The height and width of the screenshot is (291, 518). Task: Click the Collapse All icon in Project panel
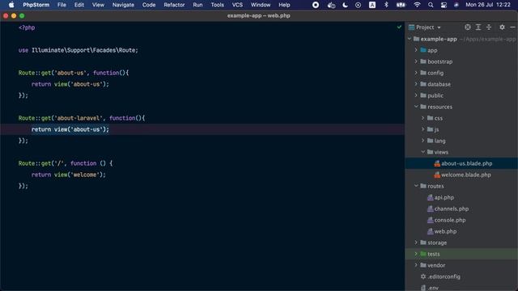(x=489, y=27)
